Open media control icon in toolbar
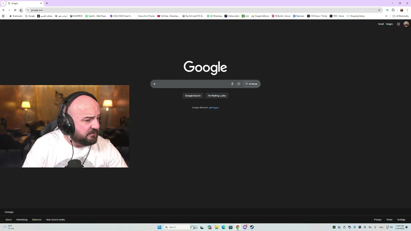This screenshot has width=411, height=231. [x=387, y=10]
